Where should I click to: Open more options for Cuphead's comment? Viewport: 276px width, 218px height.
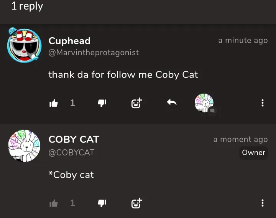tap(263, 103)
